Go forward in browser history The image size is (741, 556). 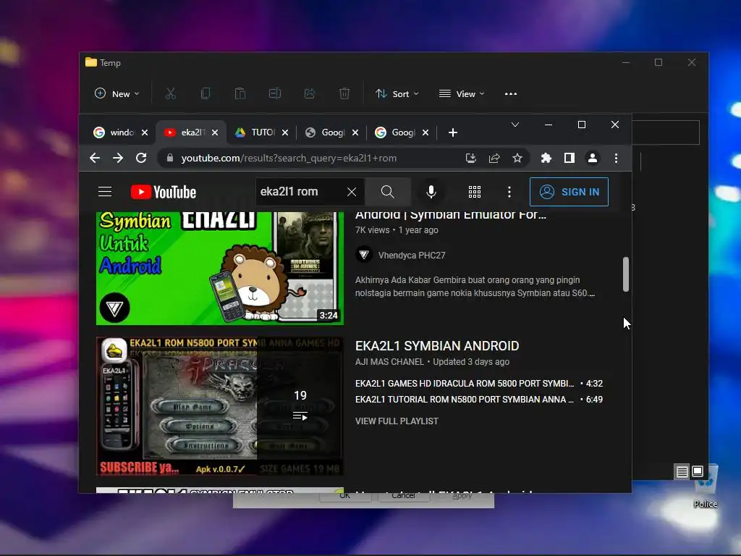tap(118, 158)
